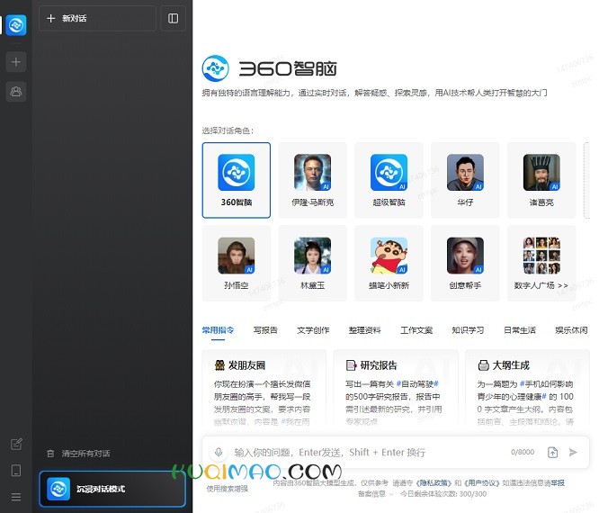599x513 pixels.
Task: Switch to 娱乐休闲 tab
Action: point(571,330)
